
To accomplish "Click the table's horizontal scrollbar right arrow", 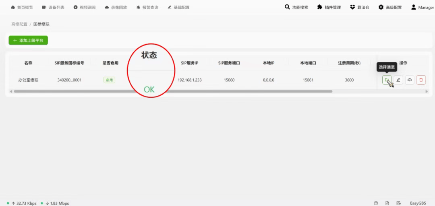I will pos(427,91).
